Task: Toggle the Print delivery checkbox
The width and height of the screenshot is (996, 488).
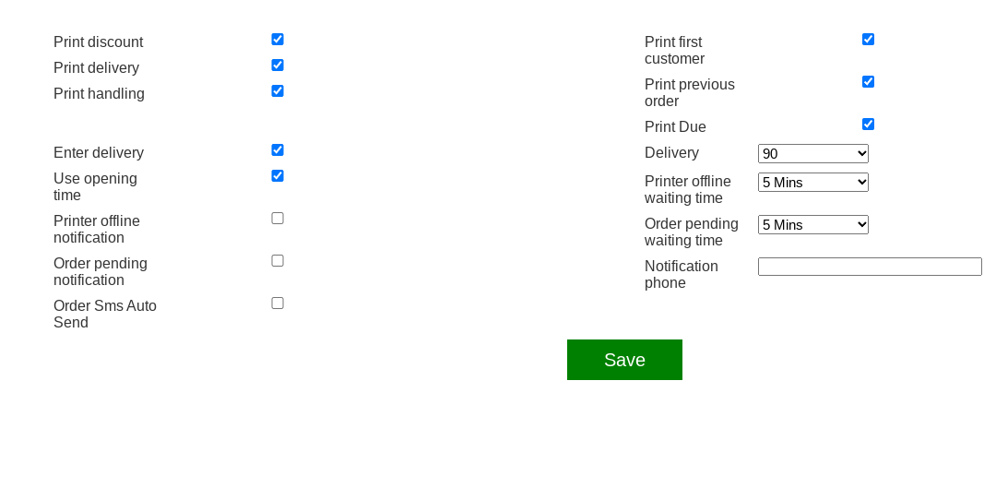Action: coord(278,65)
